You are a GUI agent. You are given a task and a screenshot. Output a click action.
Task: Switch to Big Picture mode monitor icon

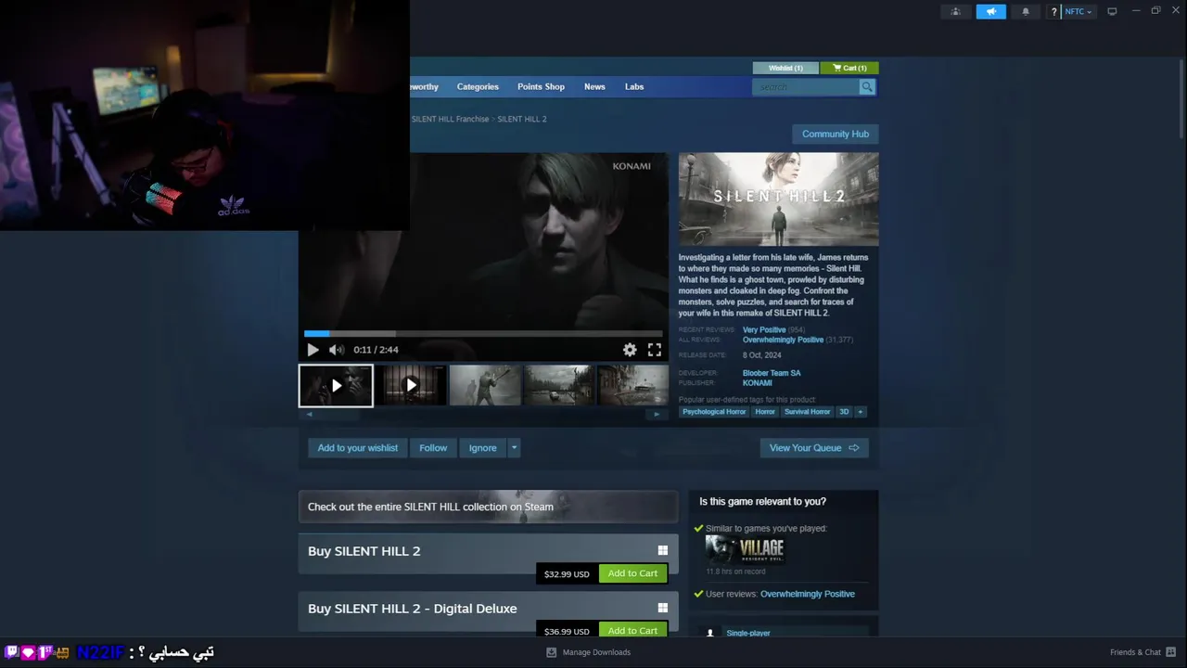pos(1112,11)
